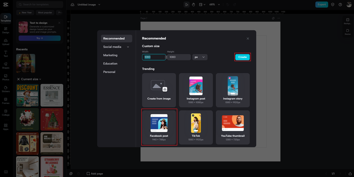Open the Stickers sidebar panel
354x177 pixels.
[6, 89]
